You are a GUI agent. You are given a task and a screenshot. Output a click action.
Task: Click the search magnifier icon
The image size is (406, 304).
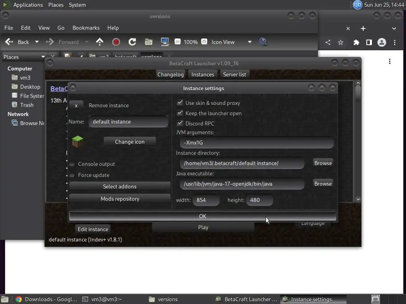click(x=263, y=42)
